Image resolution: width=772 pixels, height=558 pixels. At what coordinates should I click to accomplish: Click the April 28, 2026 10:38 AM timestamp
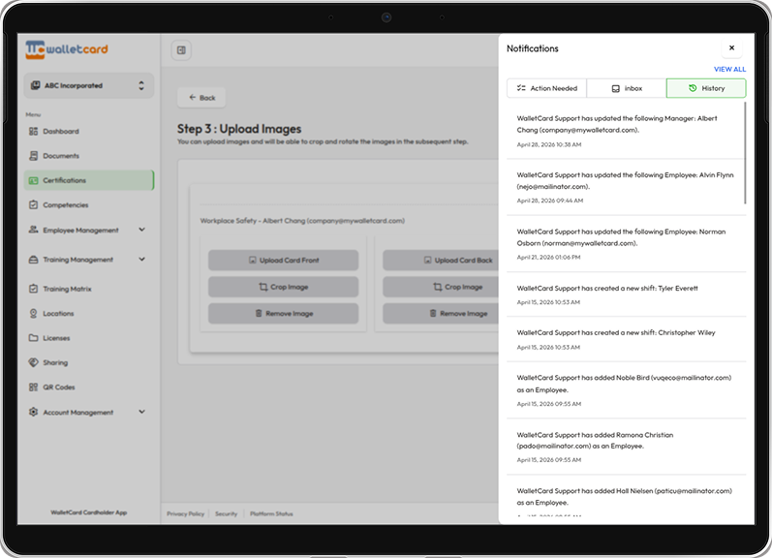coord(549,144)
